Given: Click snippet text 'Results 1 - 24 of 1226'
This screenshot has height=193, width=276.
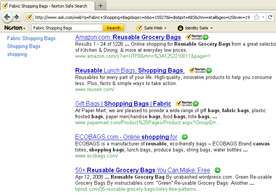Looking at the screenshot, I should click(99, 44).
